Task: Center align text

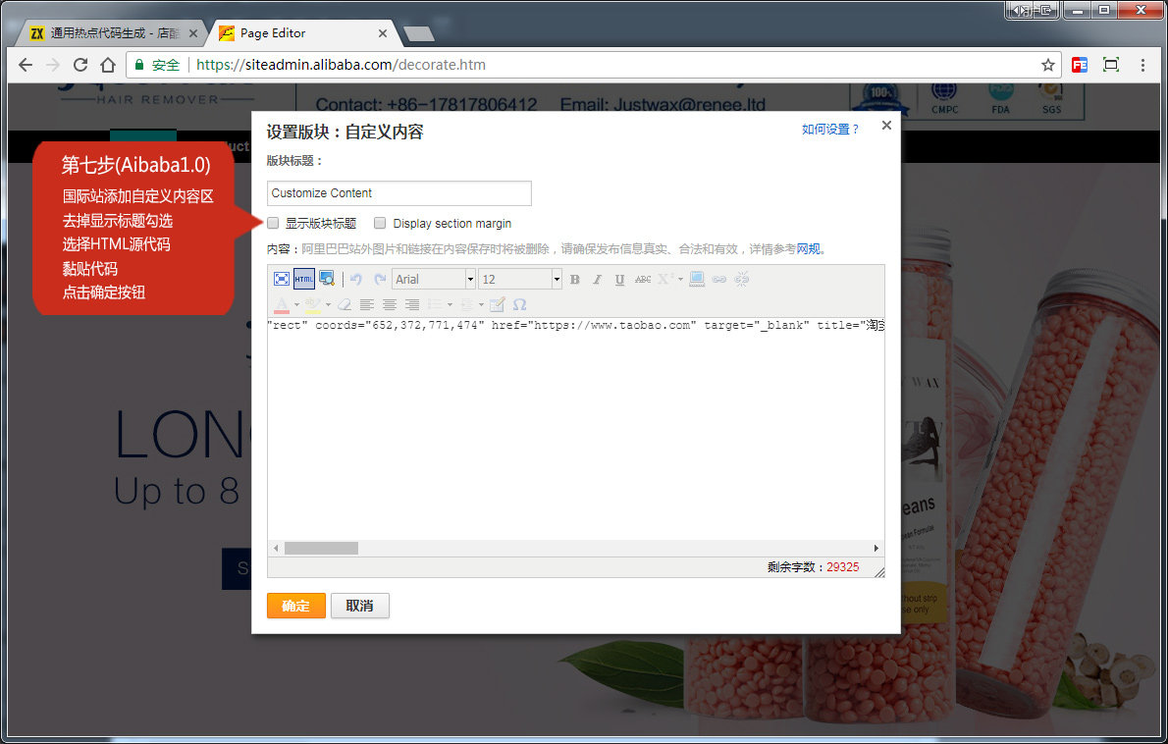Action: click(389, 304)
